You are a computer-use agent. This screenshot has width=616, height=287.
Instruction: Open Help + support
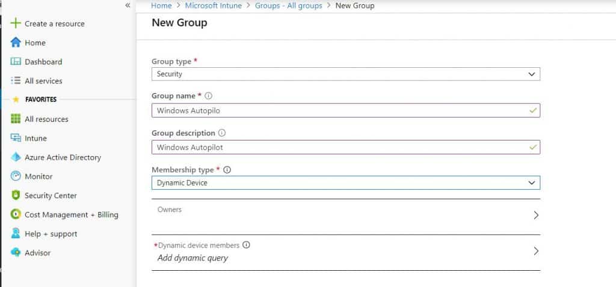[51, 234]
